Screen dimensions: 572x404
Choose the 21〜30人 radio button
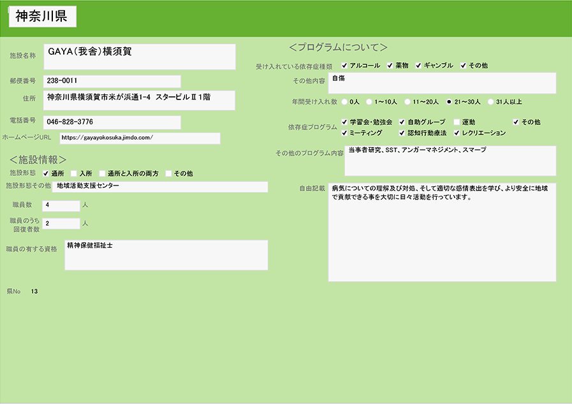pyautogui.click(x=449, y=101)
